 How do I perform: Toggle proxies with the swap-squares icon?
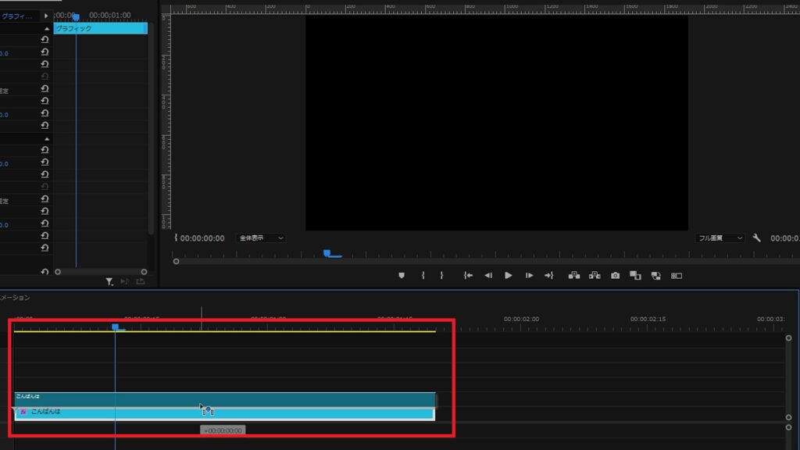[x=656, y=276]
